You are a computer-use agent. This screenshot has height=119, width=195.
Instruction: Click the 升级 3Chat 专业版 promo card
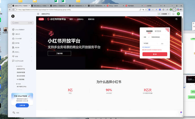click(x=22, y=99)
